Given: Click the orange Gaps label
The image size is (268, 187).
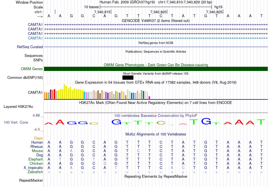Looking at the screenshot, I should pyautogui.click(x=38, y=138).
